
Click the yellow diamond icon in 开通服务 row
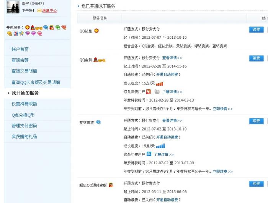[10, 33]
